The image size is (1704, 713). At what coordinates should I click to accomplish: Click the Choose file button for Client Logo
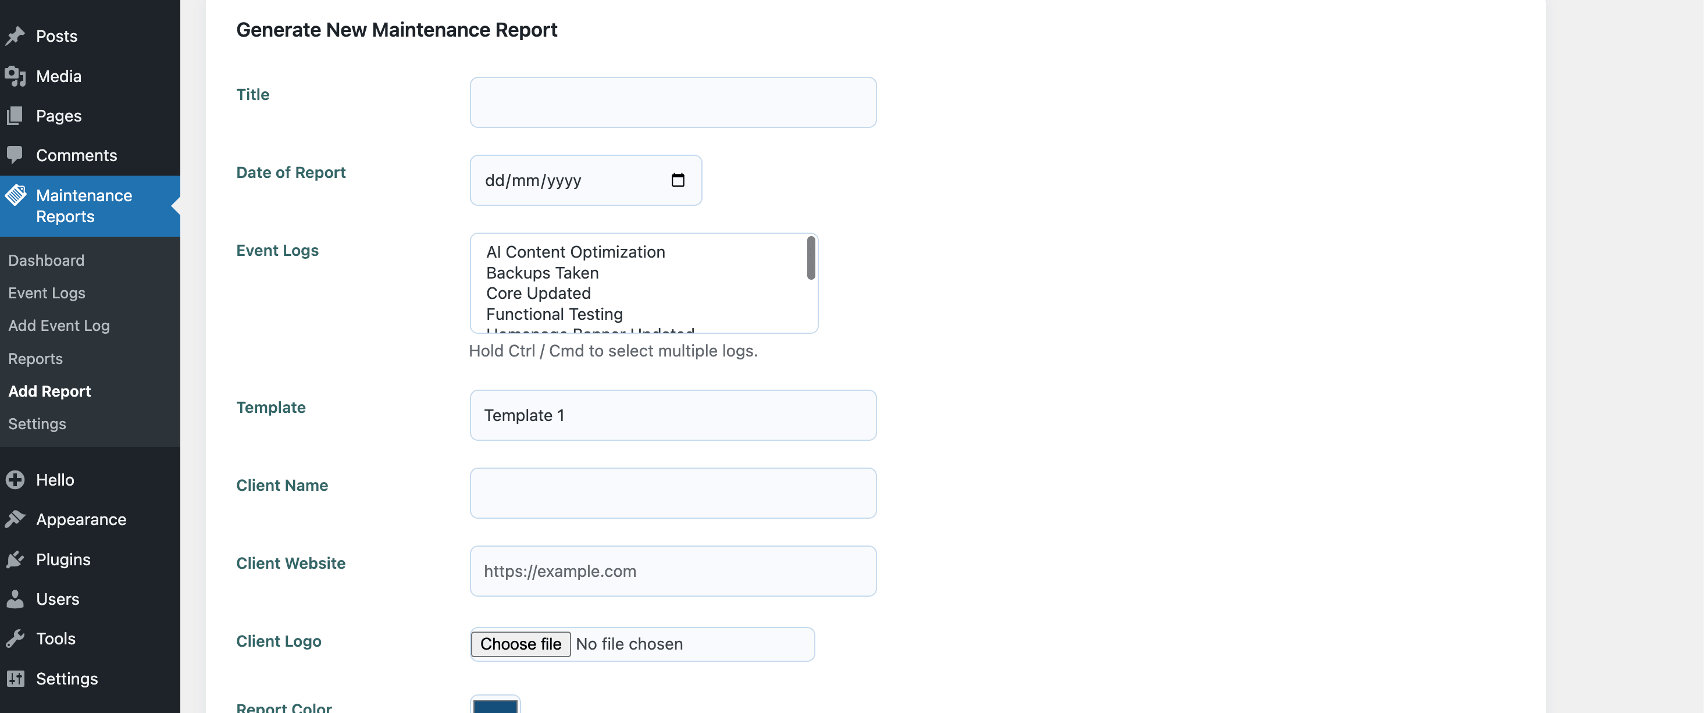tap(520, 644)
